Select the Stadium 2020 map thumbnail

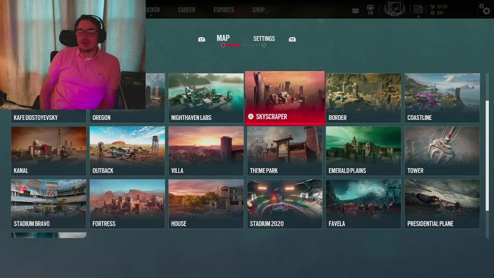(285, 204)
